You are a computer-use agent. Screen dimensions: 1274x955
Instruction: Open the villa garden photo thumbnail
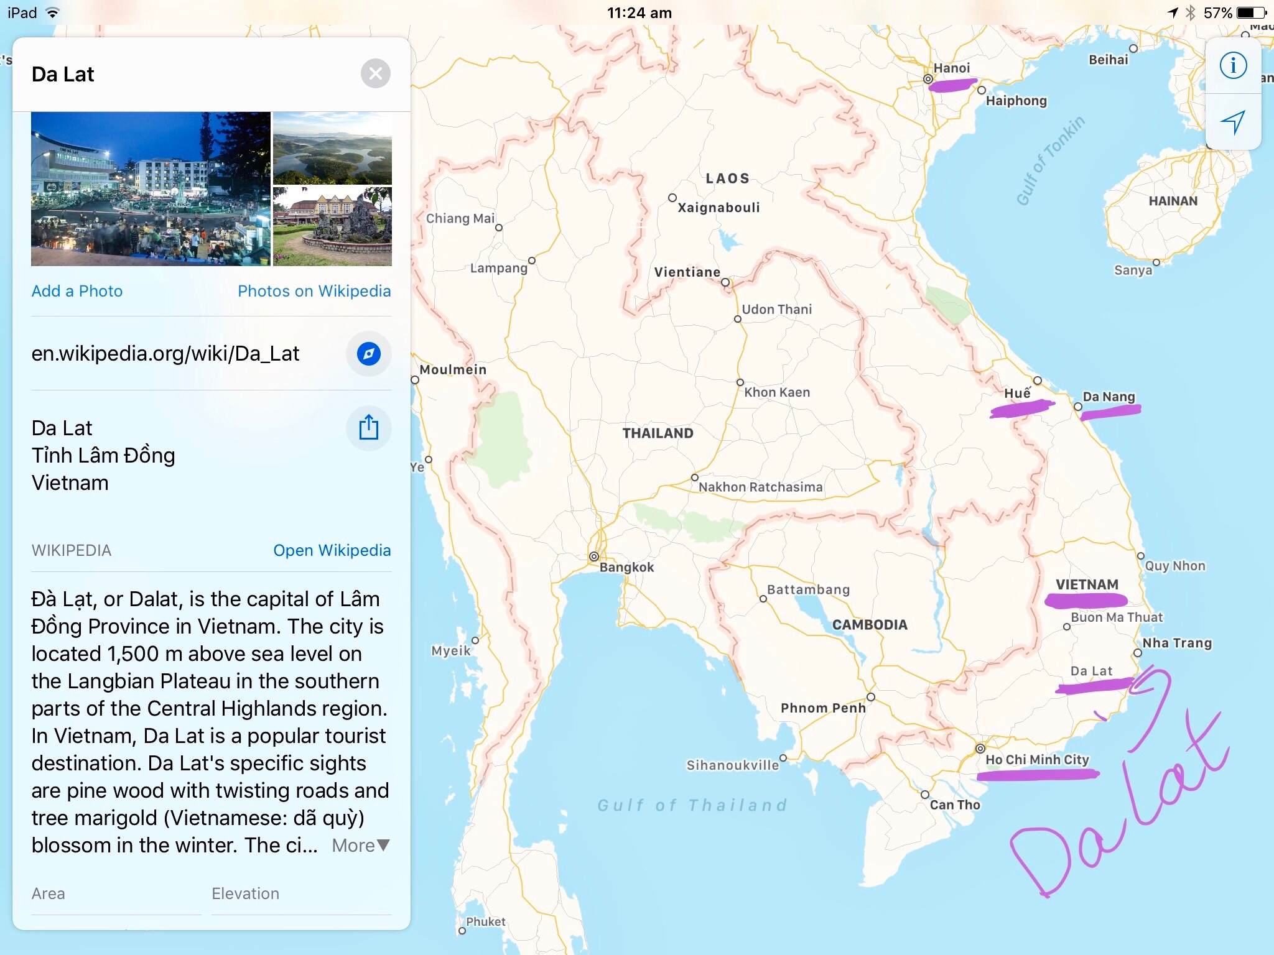coord(332,226)
